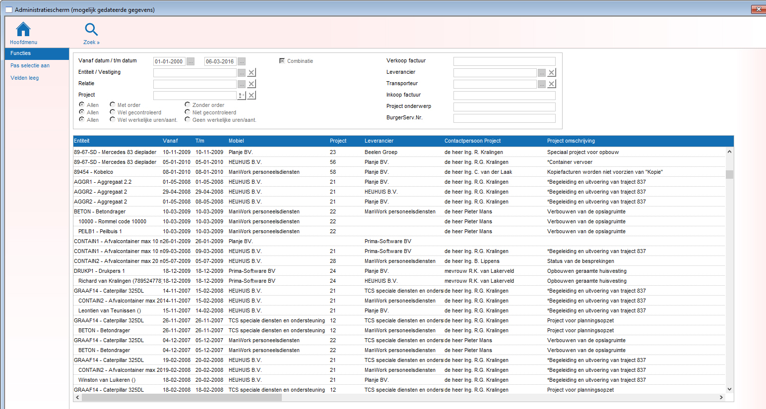Focus the BurgerServ.Nr. input field
This screenshot has width=766, height=409.
pyautogui.click(x=504, y=118)
